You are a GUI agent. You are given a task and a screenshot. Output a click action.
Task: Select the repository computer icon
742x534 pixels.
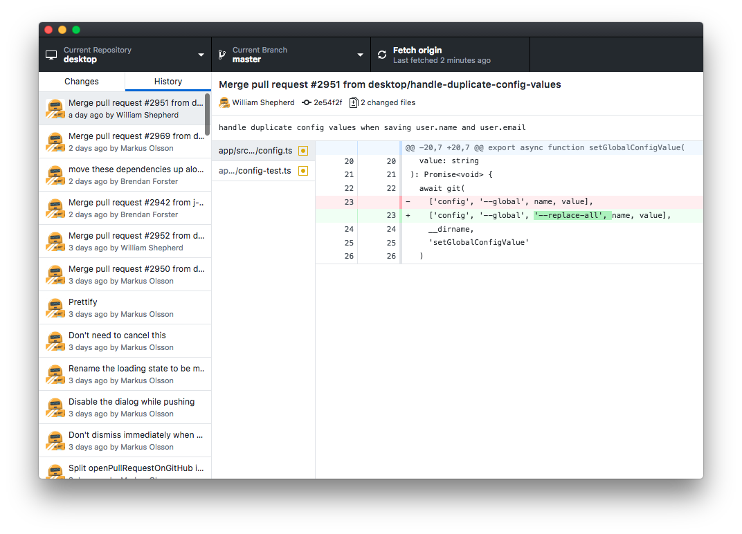[x=51, y=54]
